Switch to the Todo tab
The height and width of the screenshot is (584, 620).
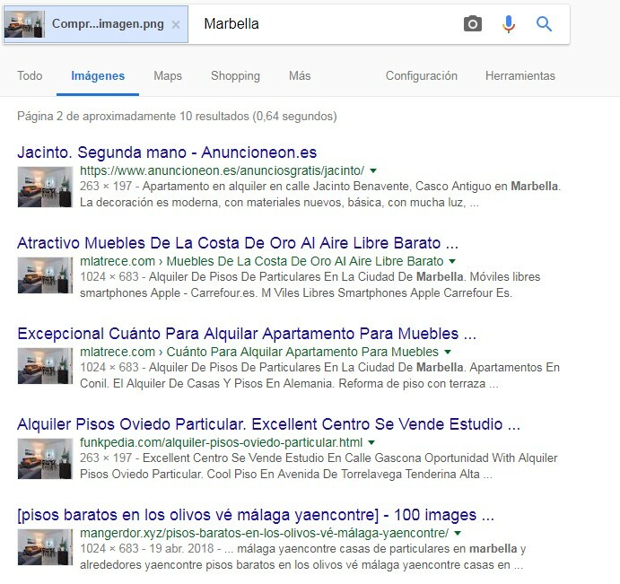(30, 76)
